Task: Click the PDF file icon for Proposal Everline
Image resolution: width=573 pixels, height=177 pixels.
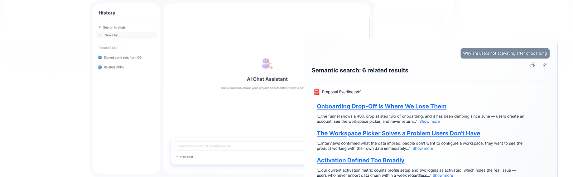Action: point(317,92)
